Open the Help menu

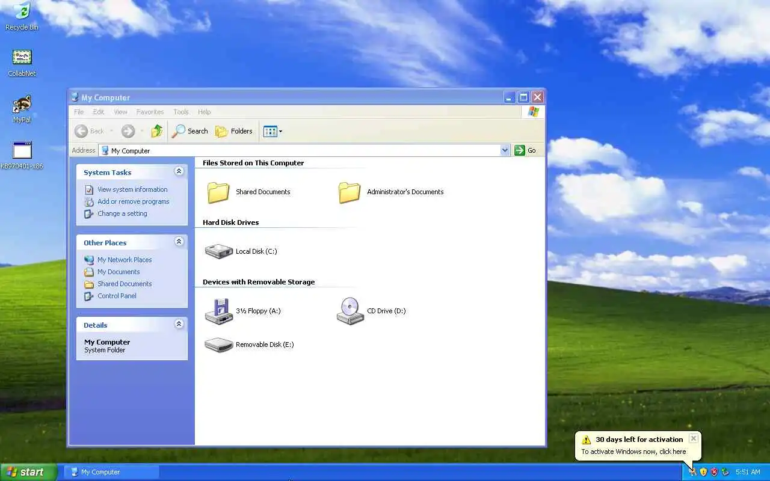pyautogui.click(x=205, y=112)
